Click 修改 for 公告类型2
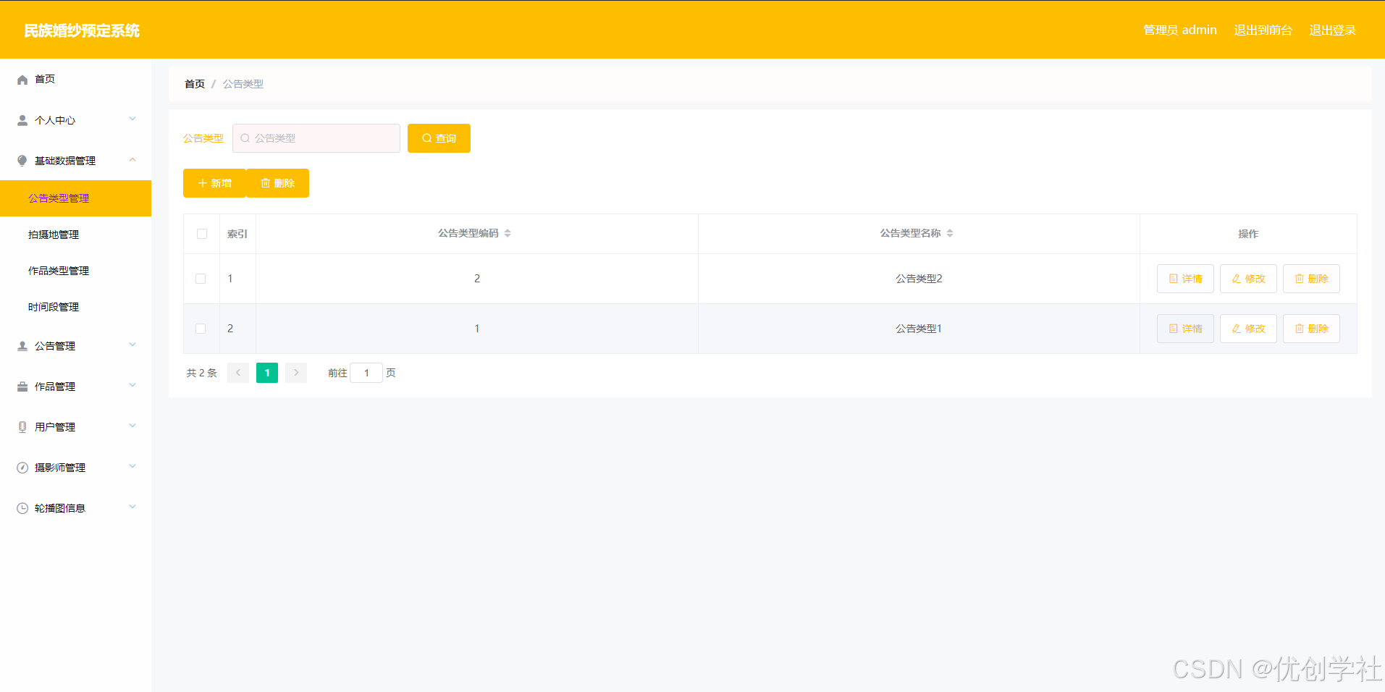The width and height of the screenshot is (1385, 692). click(1248, 279)
